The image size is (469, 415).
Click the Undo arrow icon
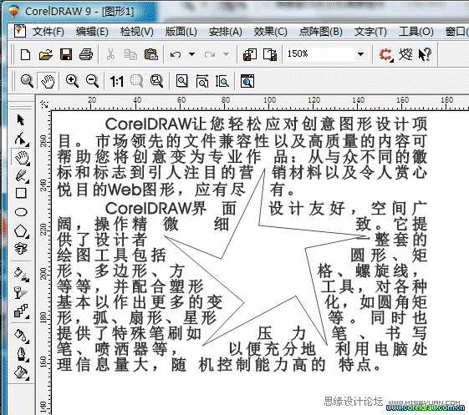(x=176, y=54)
